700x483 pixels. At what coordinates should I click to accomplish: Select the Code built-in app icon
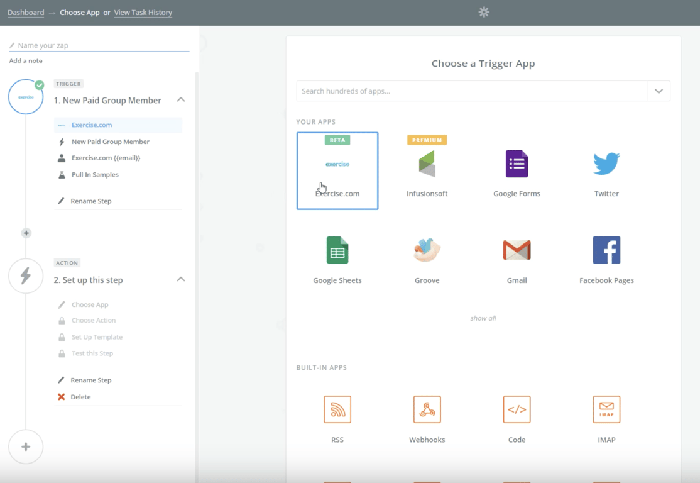(517, 409)
